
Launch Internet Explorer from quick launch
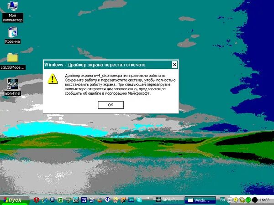[x=45, y=200]
